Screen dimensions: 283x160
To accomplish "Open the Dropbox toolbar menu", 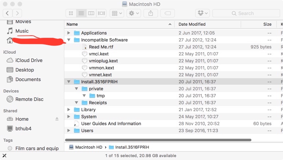I will [x=203, y=13].
